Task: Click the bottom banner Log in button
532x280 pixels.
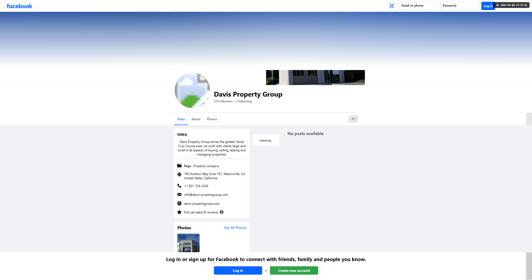Action: 238,271
